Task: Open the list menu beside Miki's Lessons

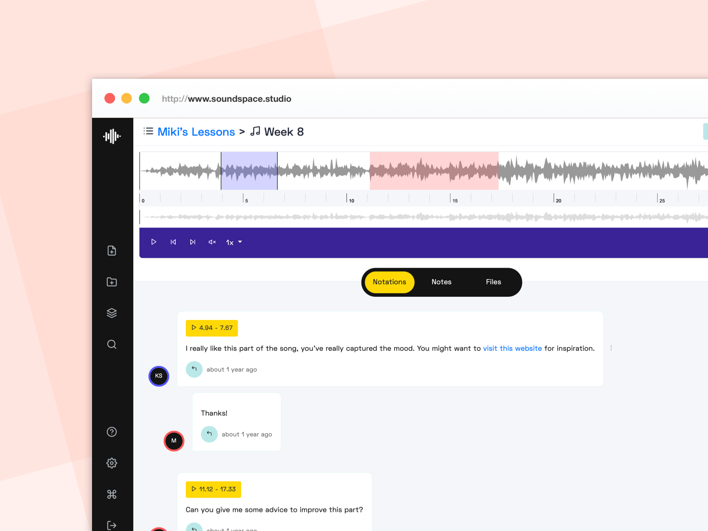Action: pyautogui.click(x=148, y=131)
